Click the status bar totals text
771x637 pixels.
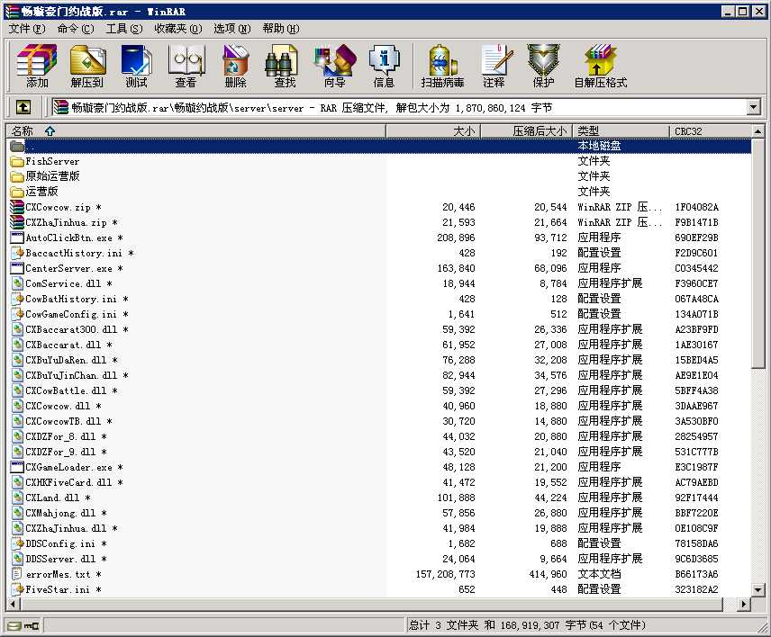[527, 625]
